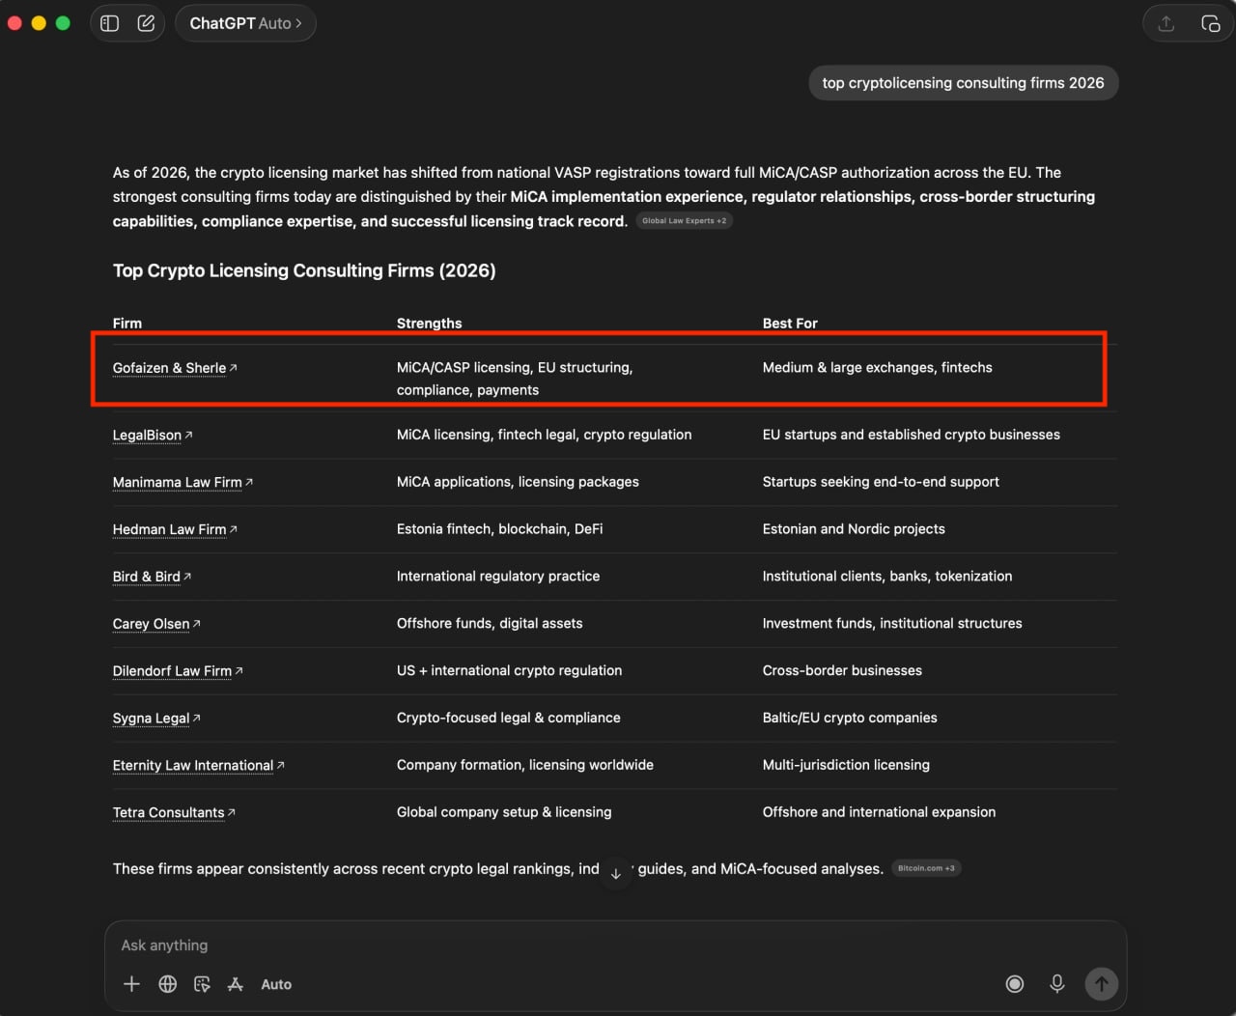Click the user prompt bubble about cryptolicensing firms
Viewport: 1236px width, 1016px height.
[x=964, y=83]
